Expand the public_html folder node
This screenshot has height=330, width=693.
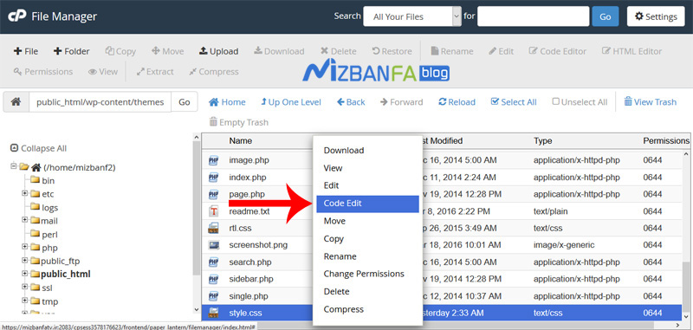[x=25, y=274]
